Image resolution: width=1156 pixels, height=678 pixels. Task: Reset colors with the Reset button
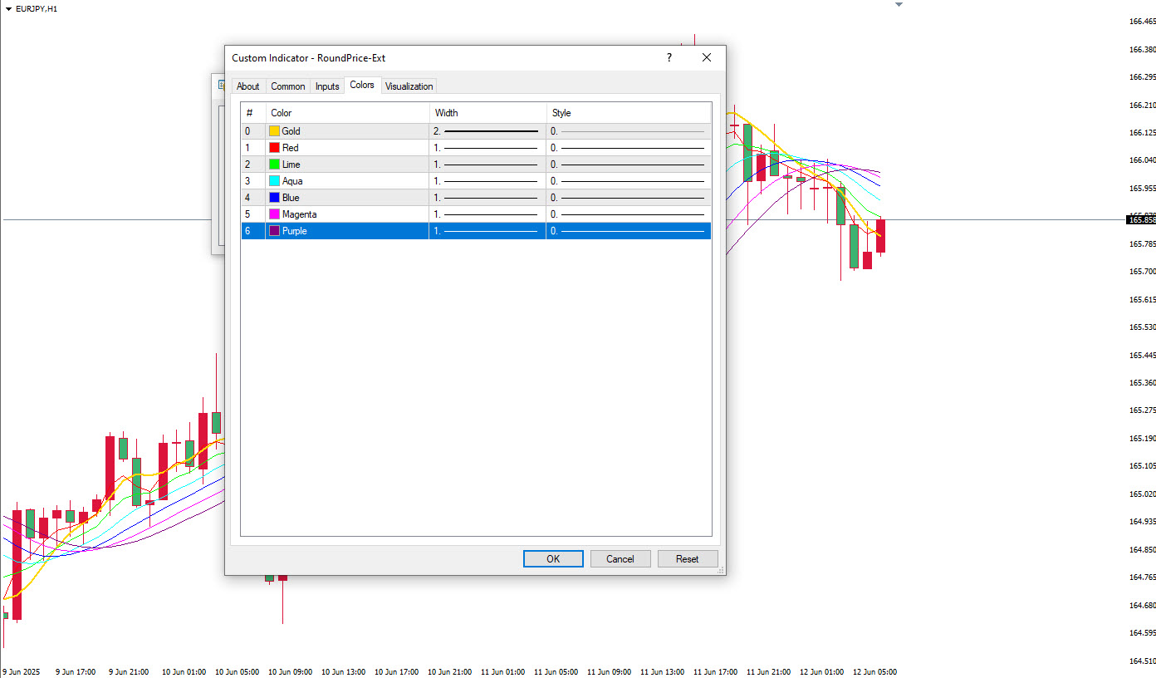tap(687, 559)
